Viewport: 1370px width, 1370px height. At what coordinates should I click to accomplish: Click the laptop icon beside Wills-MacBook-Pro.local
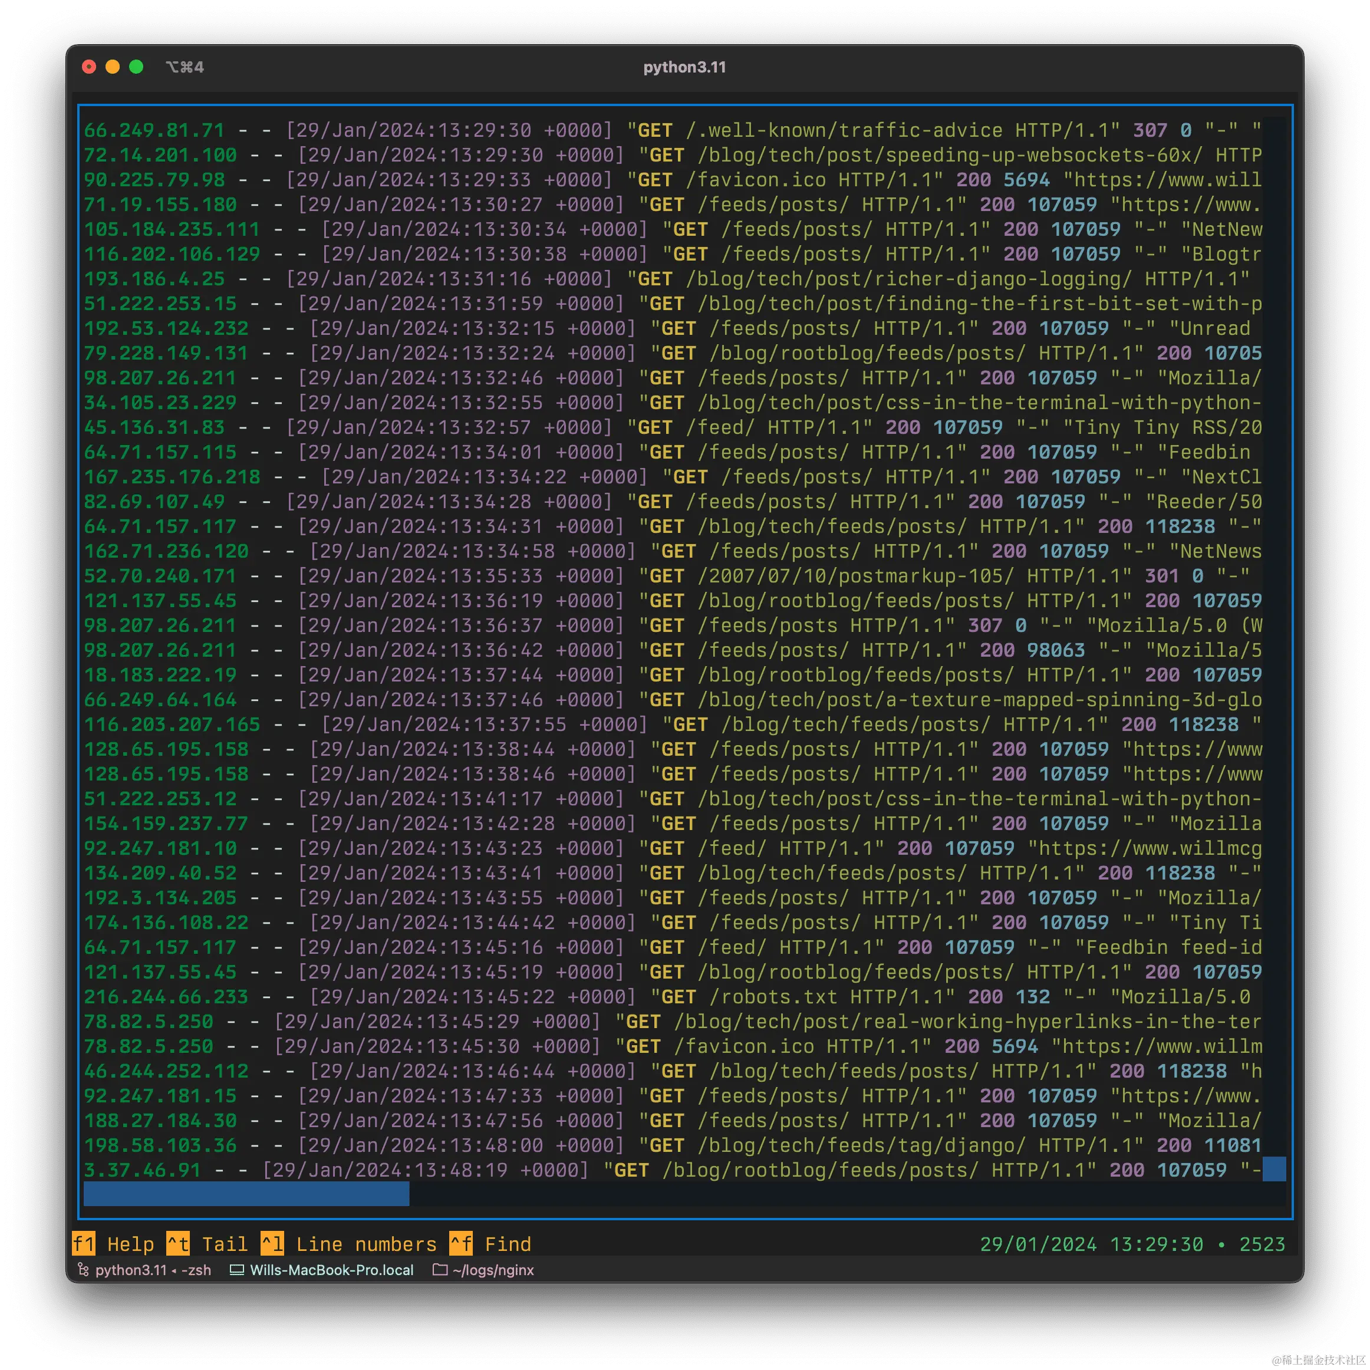[237, 1270]
